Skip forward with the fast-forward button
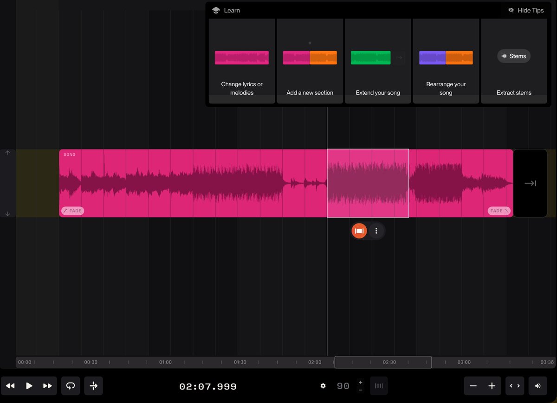557x403 pixels. 47,386
